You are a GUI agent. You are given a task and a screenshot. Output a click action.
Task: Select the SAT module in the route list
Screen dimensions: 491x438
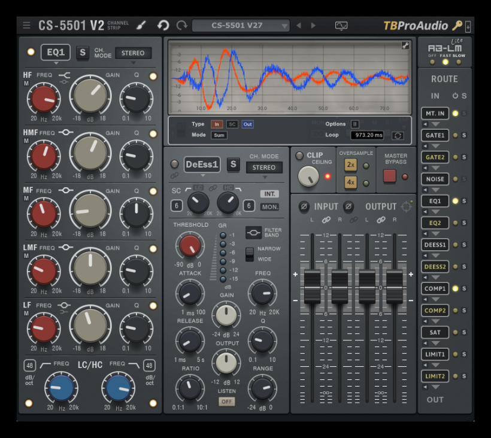435,332
